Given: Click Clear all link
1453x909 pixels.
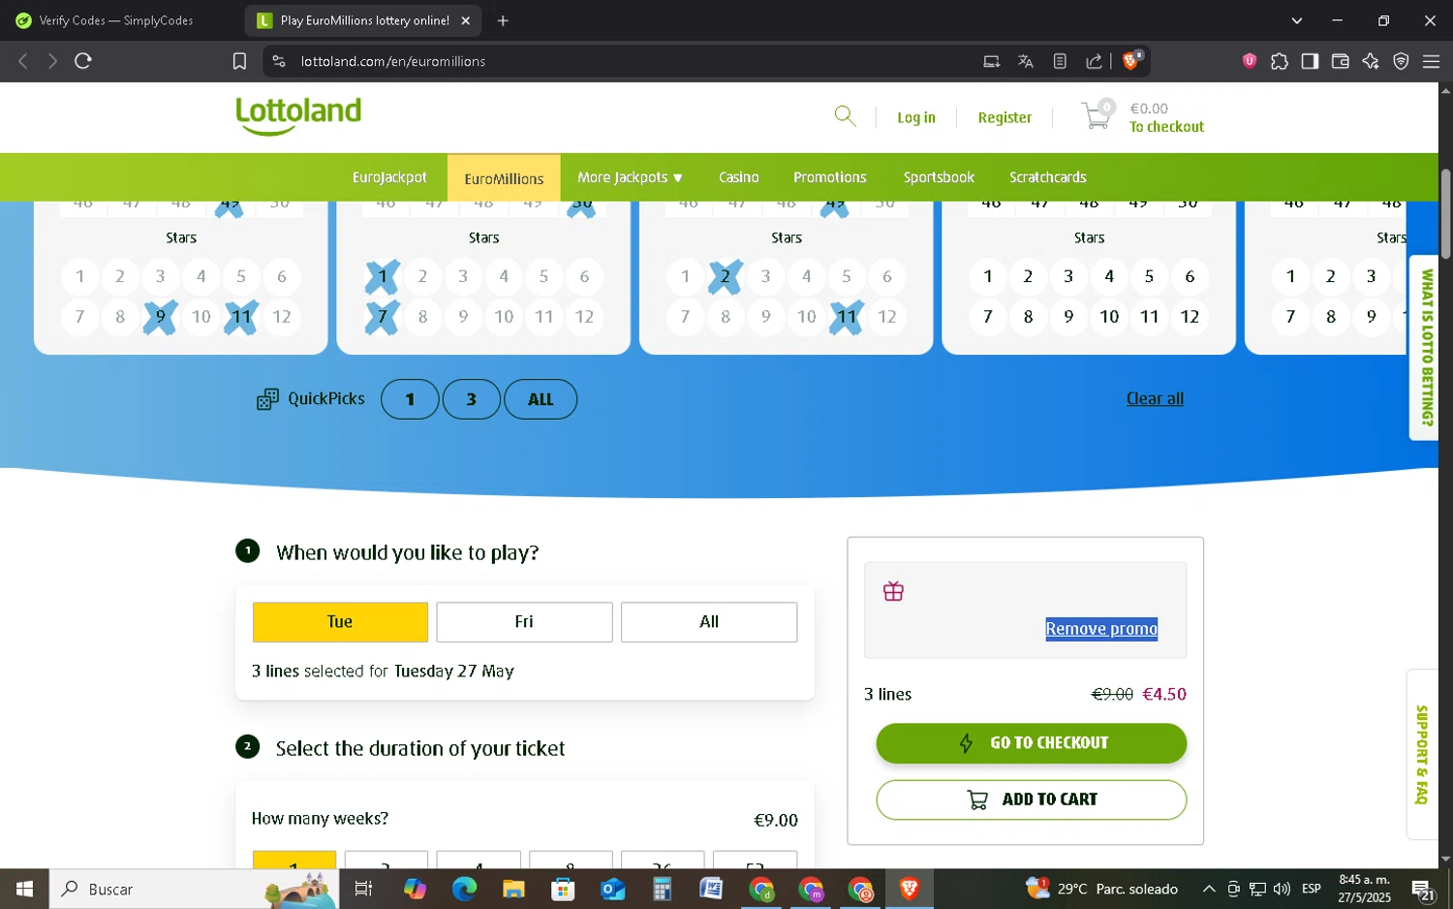Looking at the screenshot, I should 1155,399.
